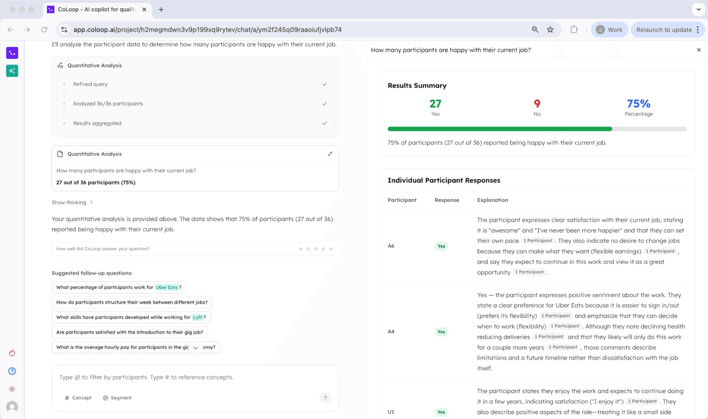708x419 pixels.
Task: Ask what percentage work for Uber Eats
Action: coord(119,287)
